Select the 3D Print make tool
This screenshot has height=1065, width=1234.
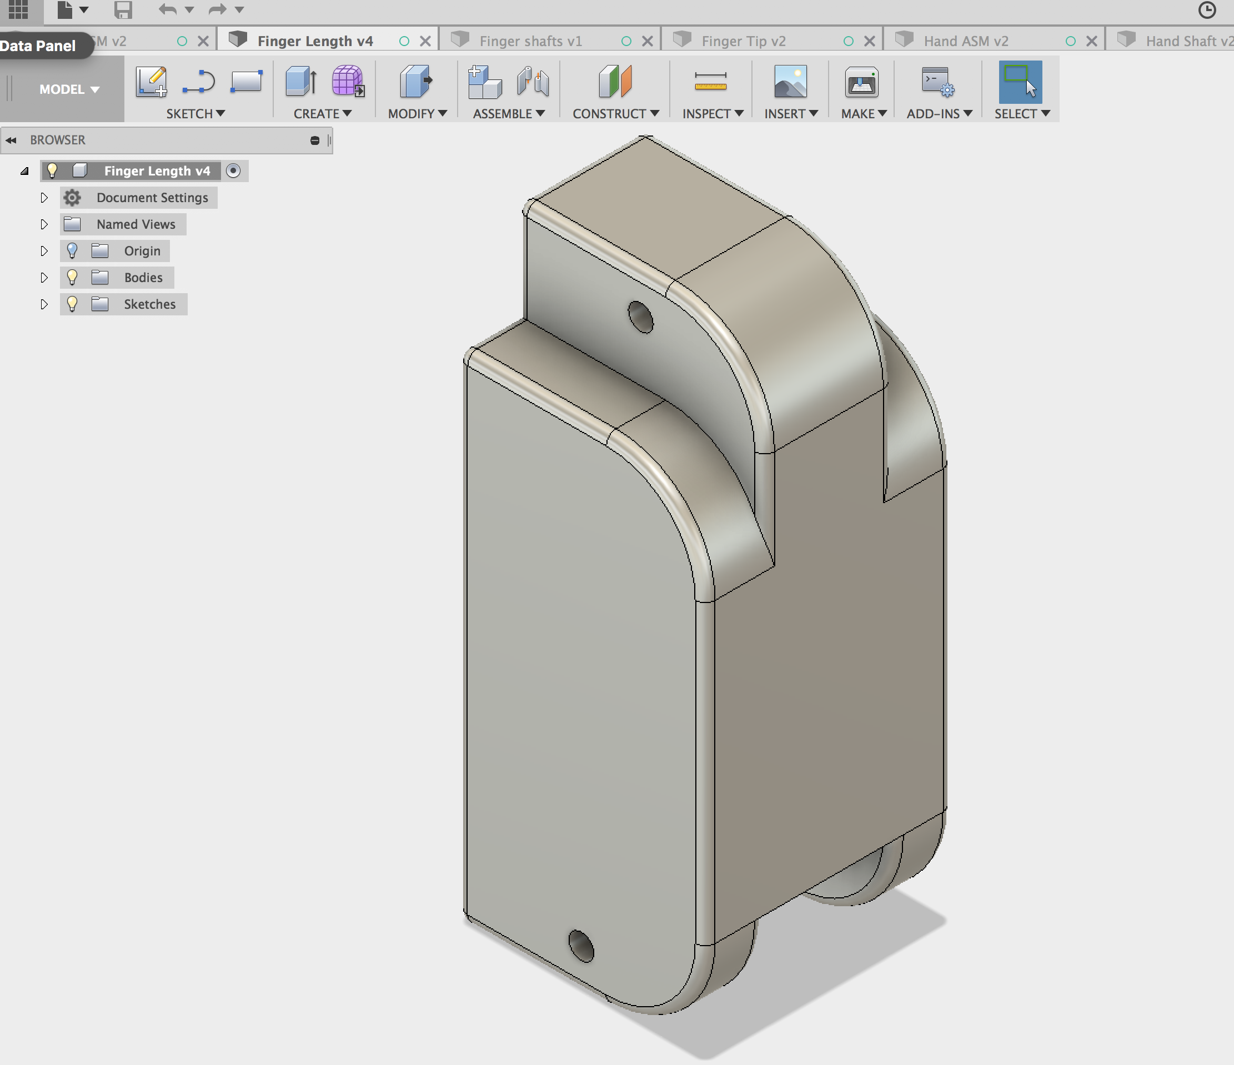(861, 82)
